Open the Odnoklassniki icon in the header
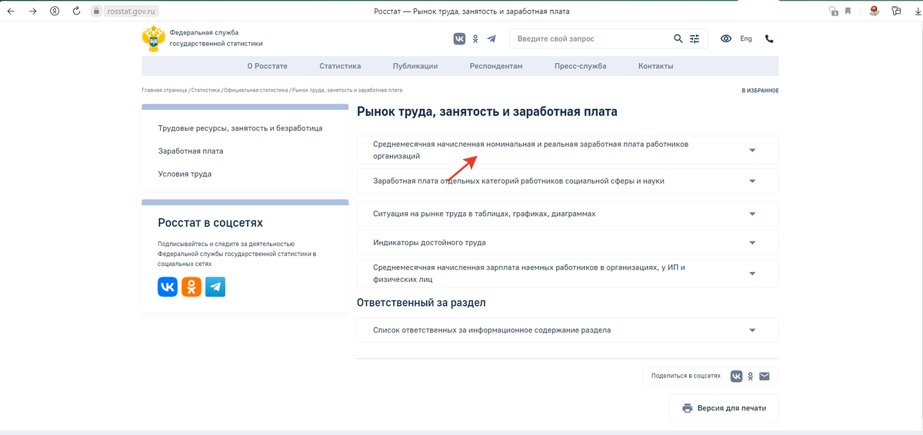923x435 pixels. click(x=475, y=38)
